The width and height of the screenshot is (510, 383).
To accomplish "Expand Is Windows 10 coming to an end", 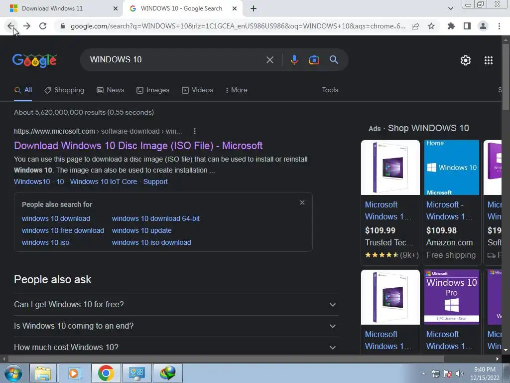I will pos(176,326).
